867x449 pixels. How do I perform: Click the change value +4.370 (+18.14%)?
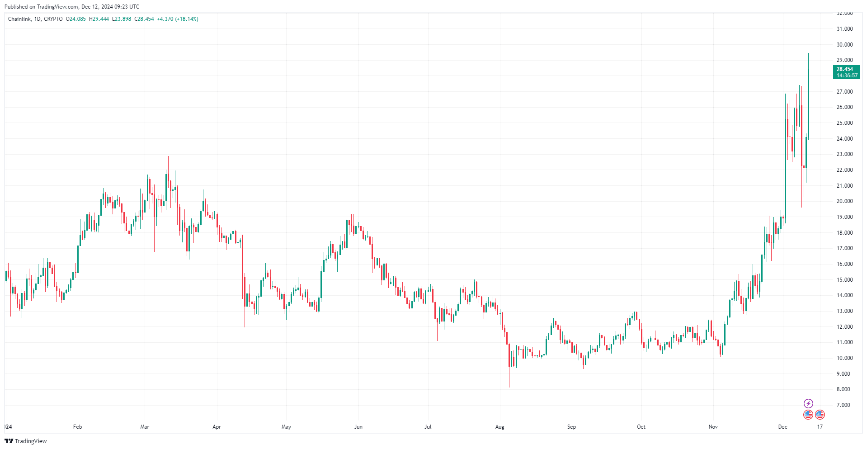pyautogui.click(x=178, y=19)
